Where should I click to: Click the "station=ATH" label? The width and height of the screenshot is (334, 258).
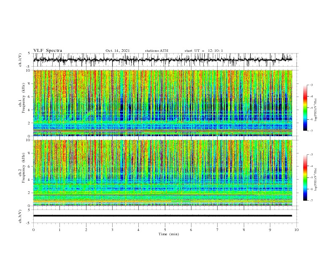coord(156,51)
